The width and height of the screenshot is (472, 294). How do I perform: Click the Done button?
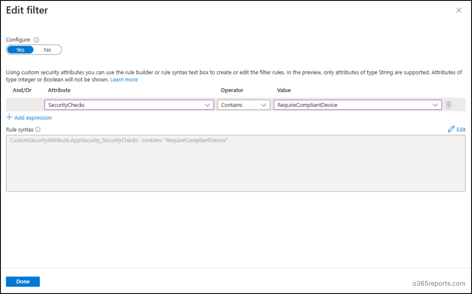(23, 282)
